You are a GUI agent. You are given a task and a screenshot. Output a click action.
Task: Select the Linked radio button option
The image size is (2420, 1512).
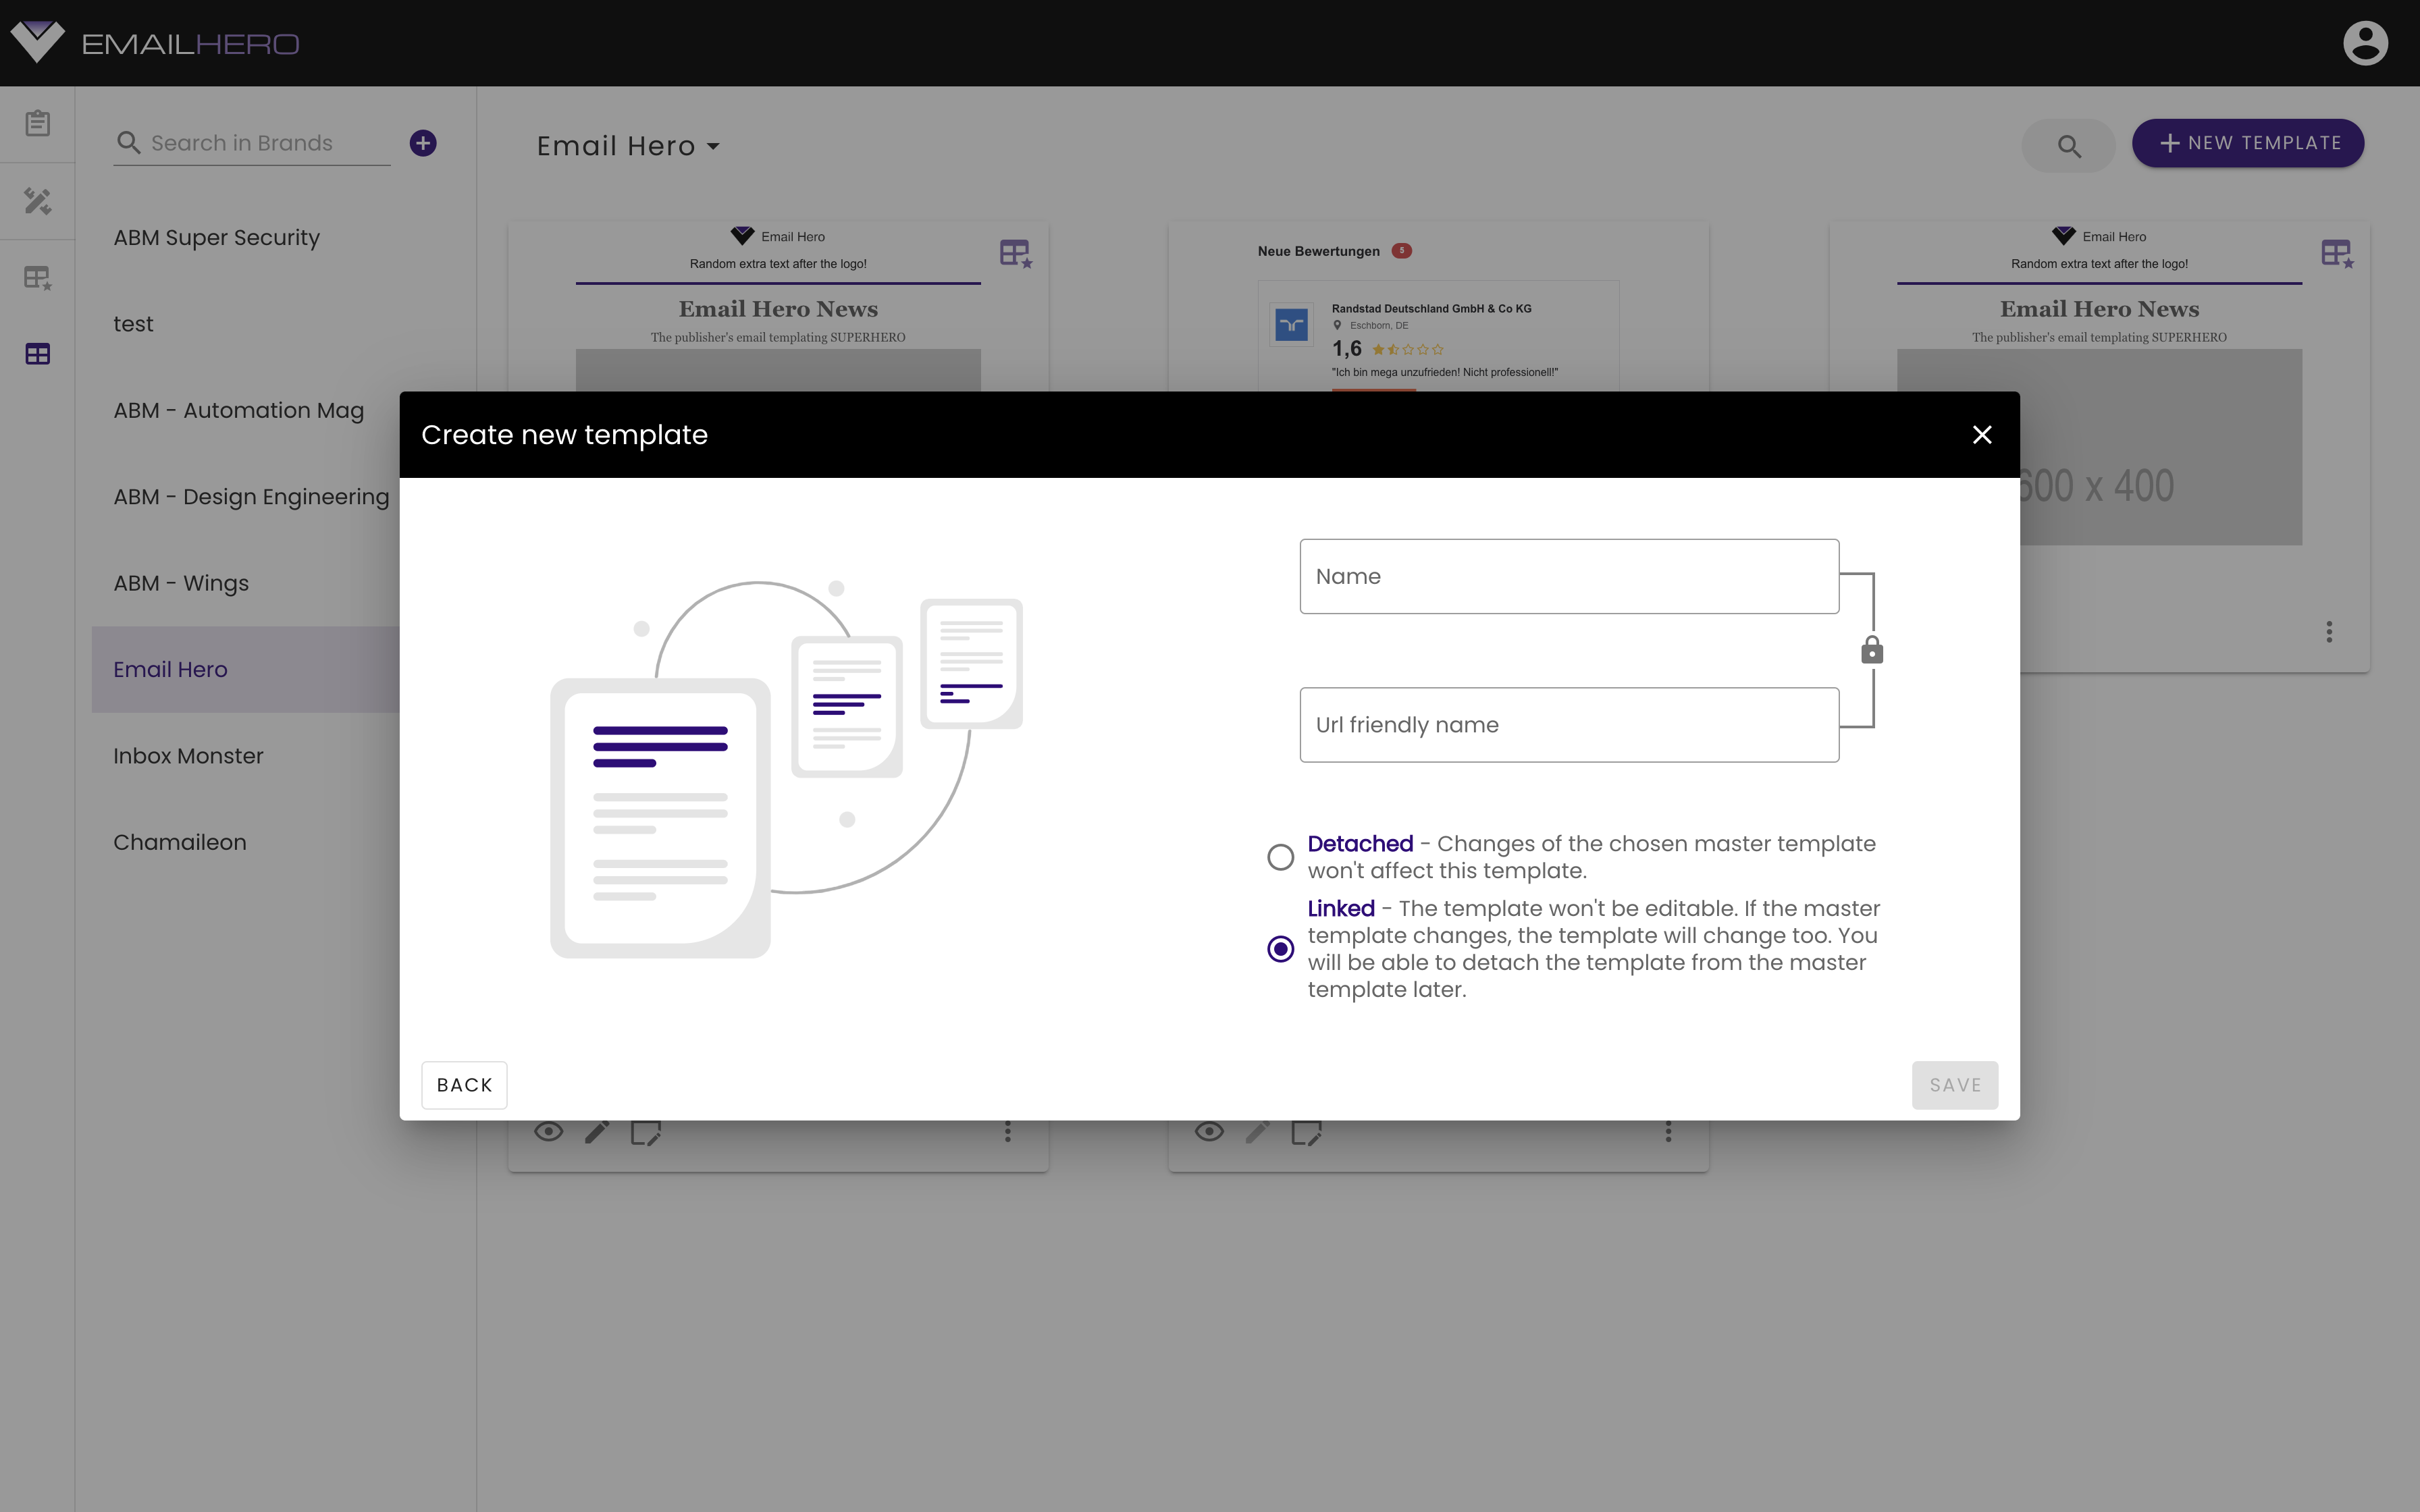1281,949
